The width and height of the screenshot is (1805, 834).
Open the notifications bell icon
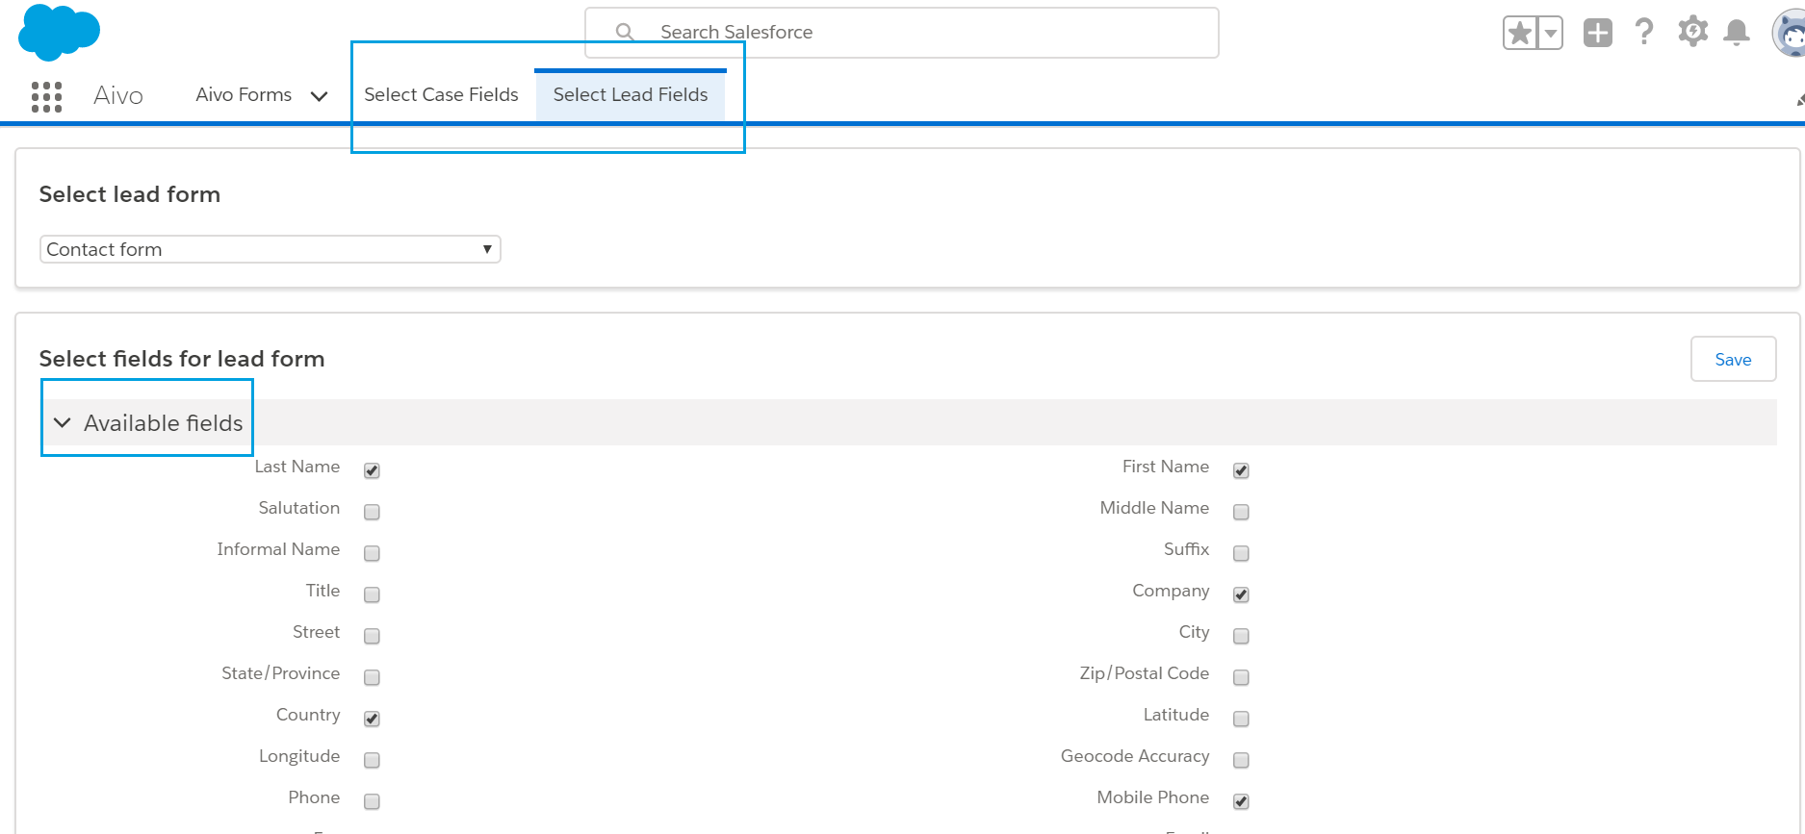point(1737,32)
